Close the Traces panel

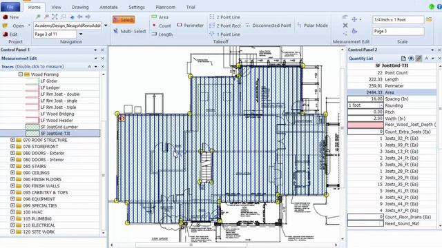[x=103, y=67]
